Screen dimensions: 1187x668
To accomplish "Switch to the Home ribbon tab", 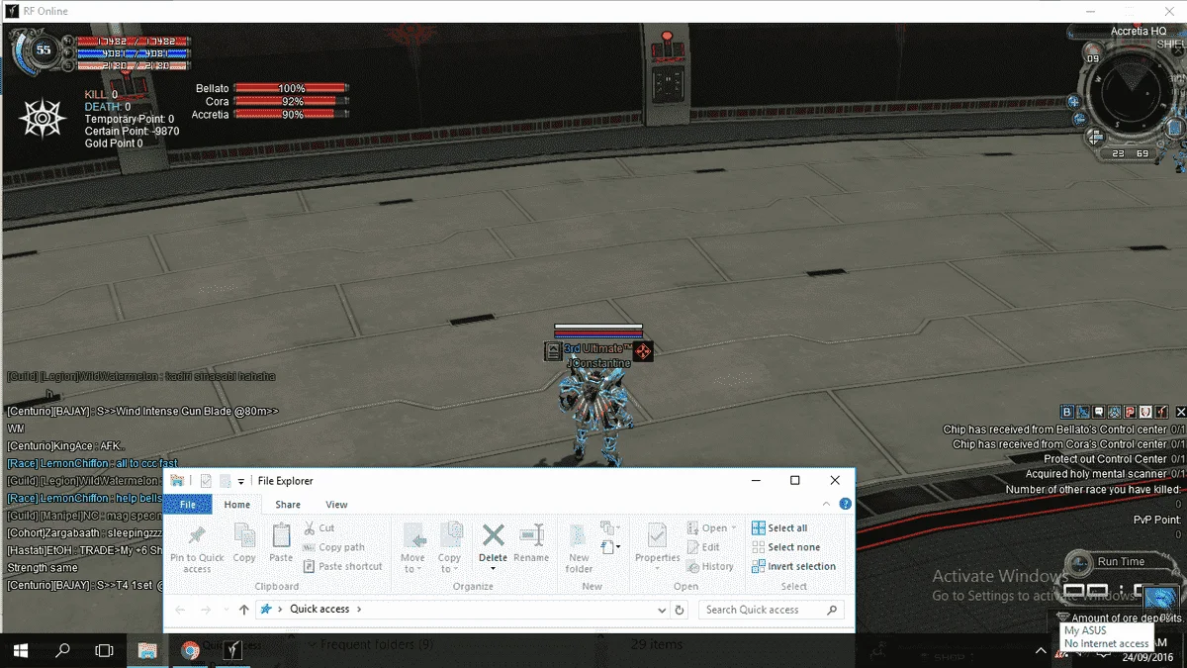I will pos(237,505).
